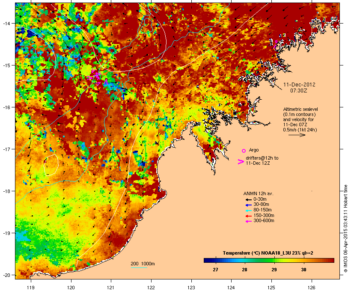The width and height of the screenshot is (351, 291).
Task: Click the '11-Dec-2012' date label
Action: point(299,85)
